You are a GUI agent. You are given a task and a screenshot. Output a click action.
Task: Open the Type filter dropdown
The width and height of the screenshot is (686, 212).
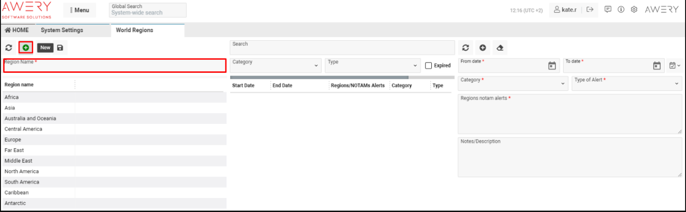click(372, 66)
